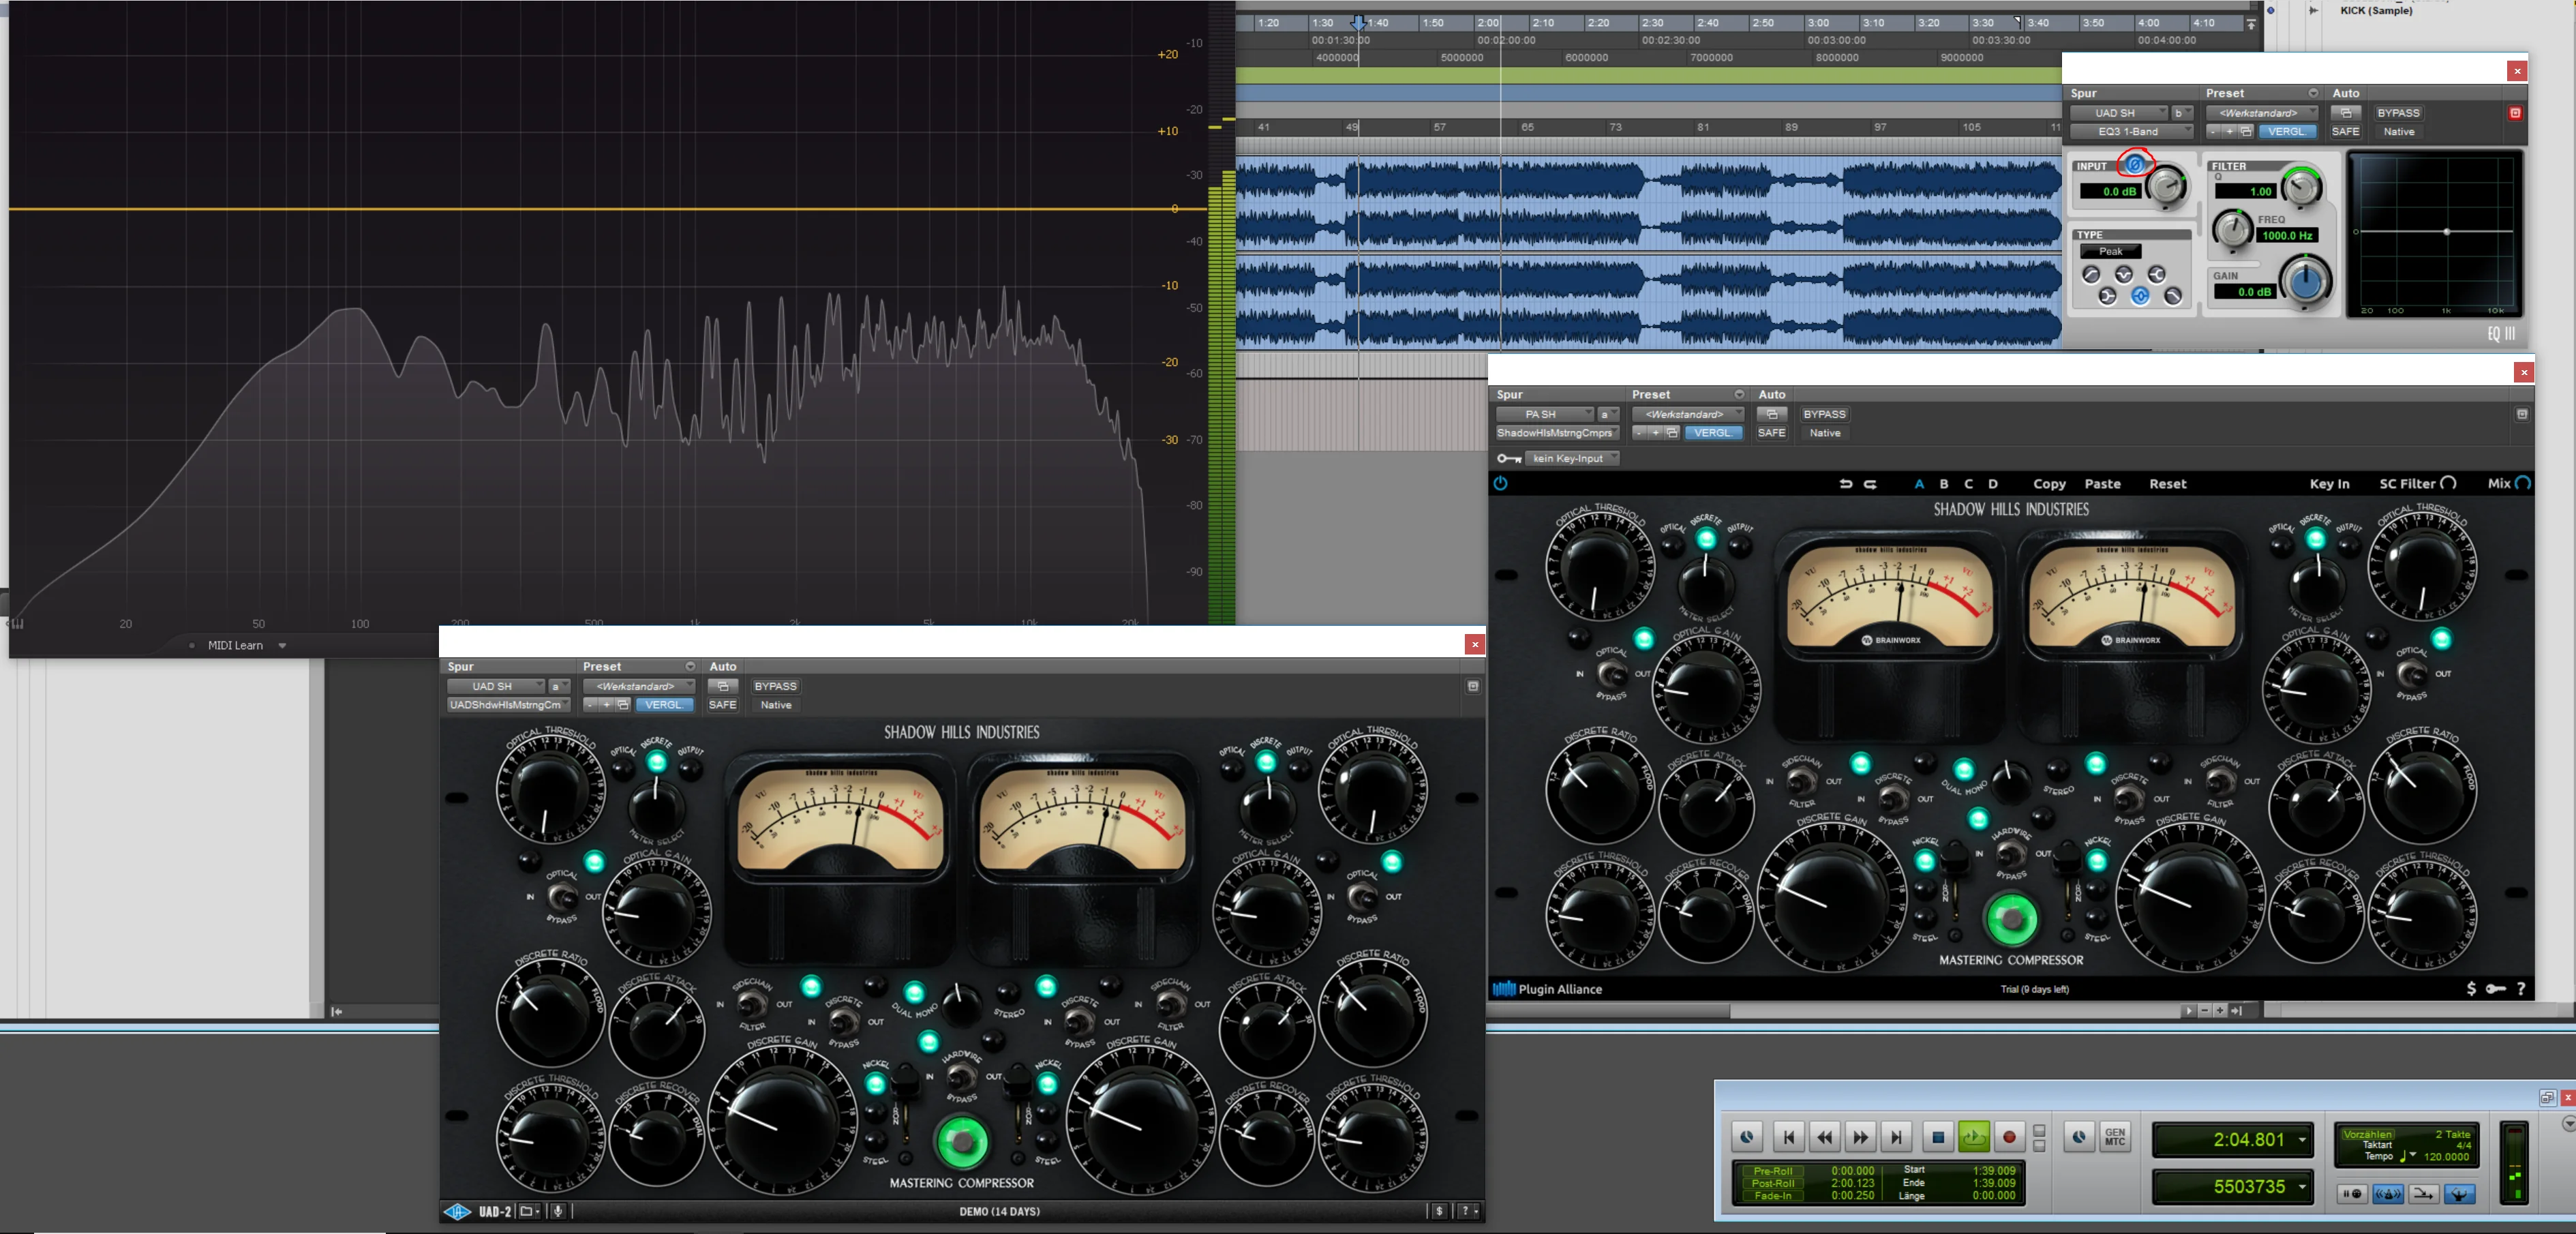Select peak filter type icon in EQ3

pyautogui.click(x=2141, y=296)
